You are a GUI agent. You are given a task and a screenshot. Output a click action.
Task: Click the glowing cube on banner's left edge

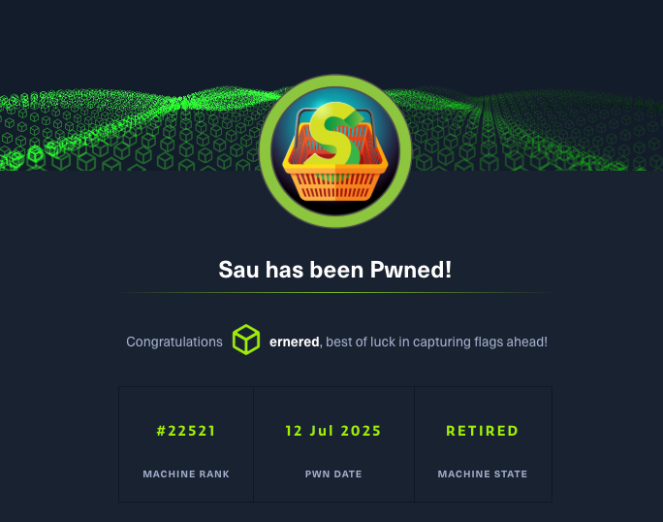36,154
